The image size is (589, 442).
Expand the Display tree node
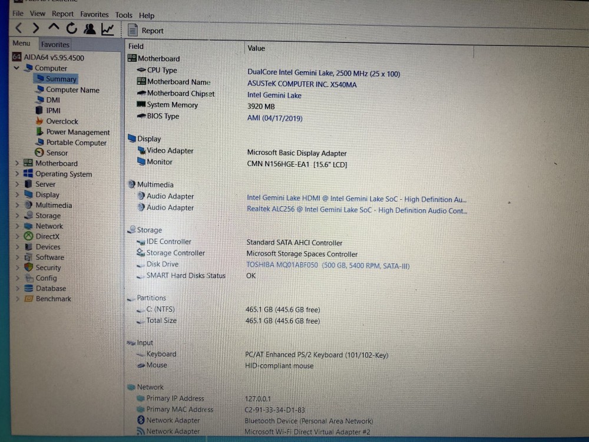[x=16, y=194]
